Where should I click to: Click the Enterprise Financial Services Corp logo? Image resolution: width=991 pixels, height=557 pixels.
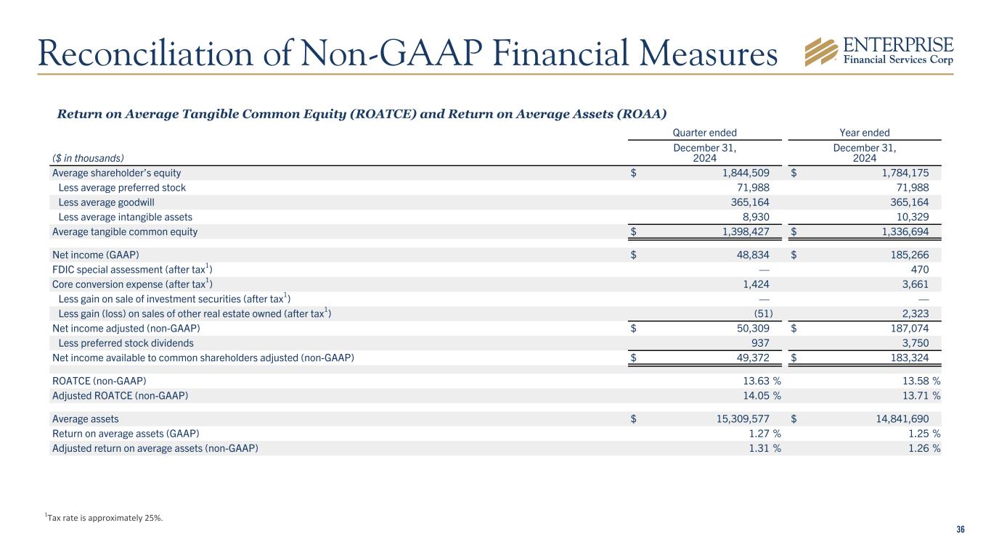click(x=879, y=50)
